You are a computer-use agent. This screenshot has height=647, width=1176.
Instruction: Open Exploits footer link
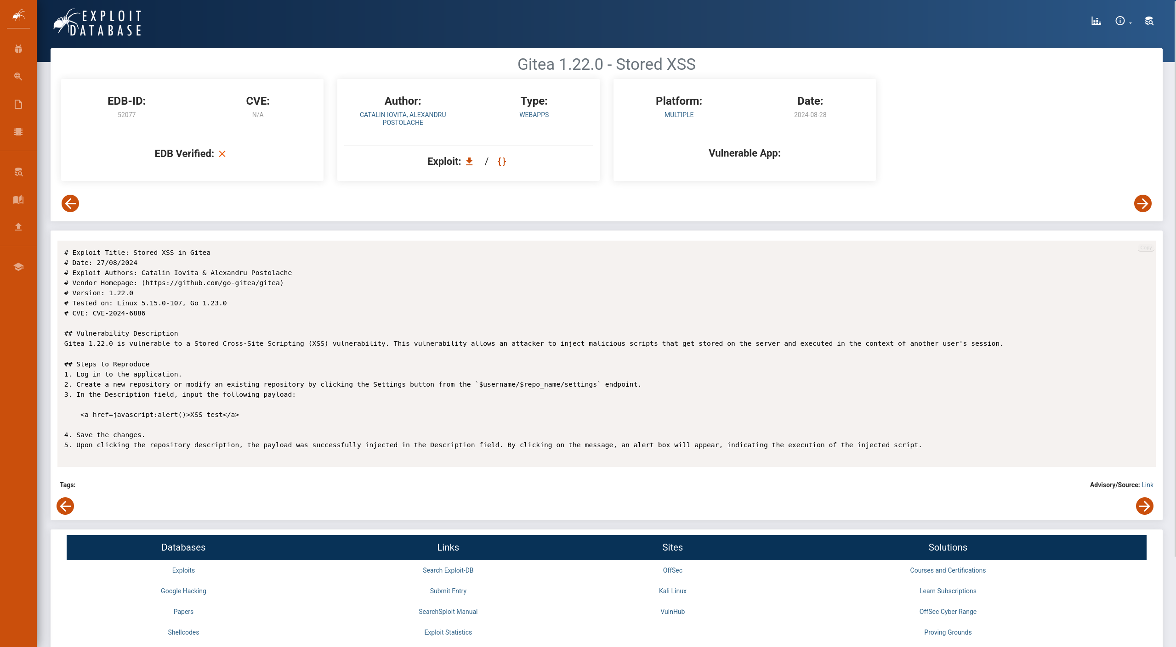point(183,570)
